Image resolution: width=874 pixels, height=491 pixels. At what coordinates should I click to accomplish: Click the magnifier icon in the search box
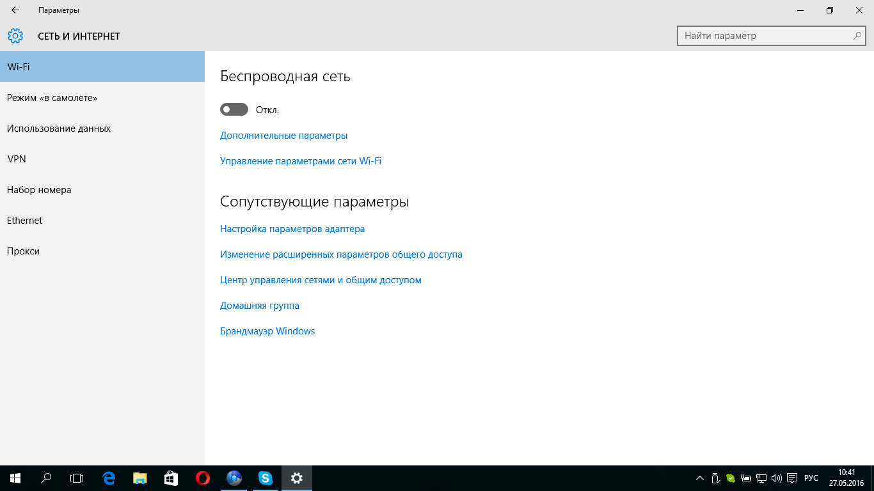point(857,36)
